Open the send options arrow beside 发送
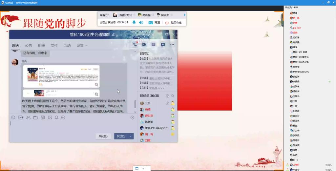 131,136
